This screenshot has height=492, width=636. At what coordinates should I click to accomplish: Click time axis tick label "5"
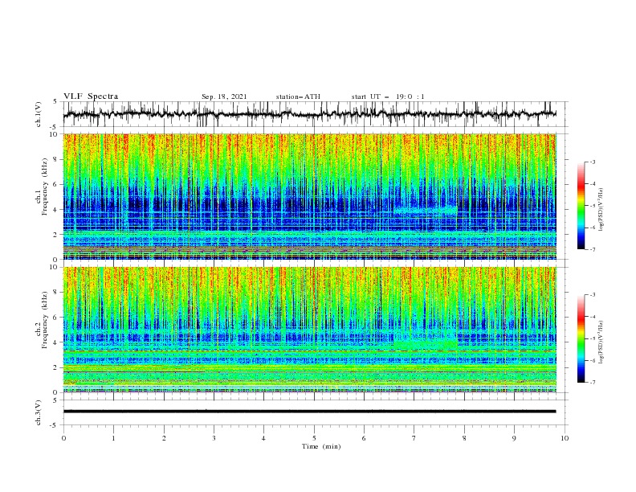314,438
